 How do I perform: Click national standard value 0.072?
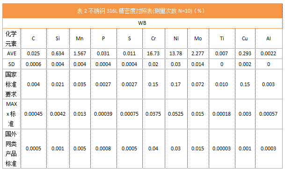197,84
